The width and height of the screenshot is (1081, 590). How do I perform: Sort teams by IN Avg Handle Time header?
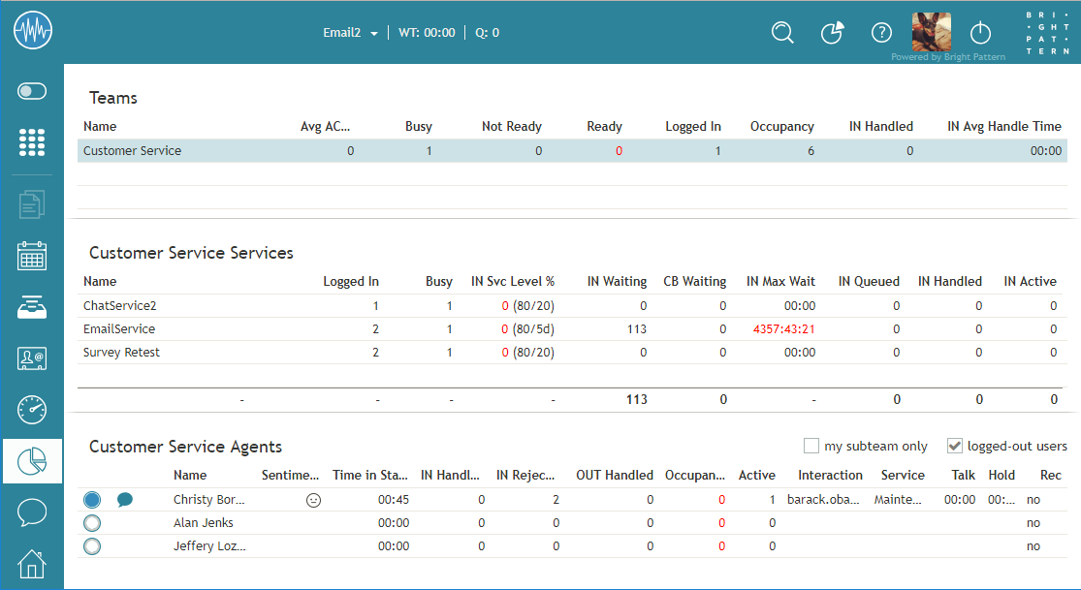click(x=1003, y=126)
